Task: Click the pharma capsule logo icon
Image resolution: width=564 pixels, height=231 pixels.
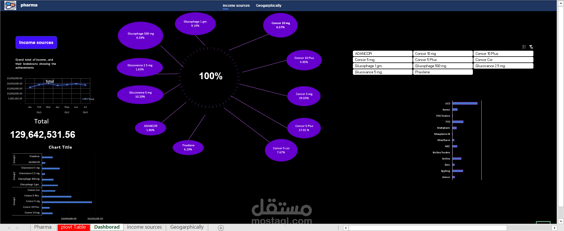Action: point(10,5)
